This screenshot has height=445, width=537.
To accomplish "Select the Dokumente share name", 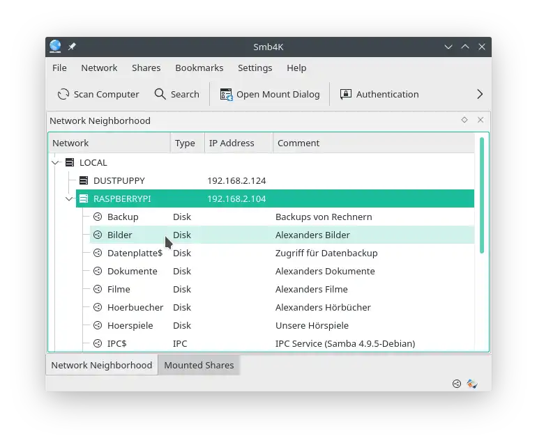I will 133,271.
